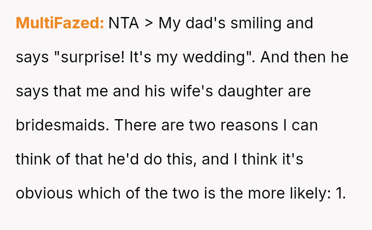372x230 pixels.
Task: Click the word "obvious" in last line
Action: click(45, 193)
